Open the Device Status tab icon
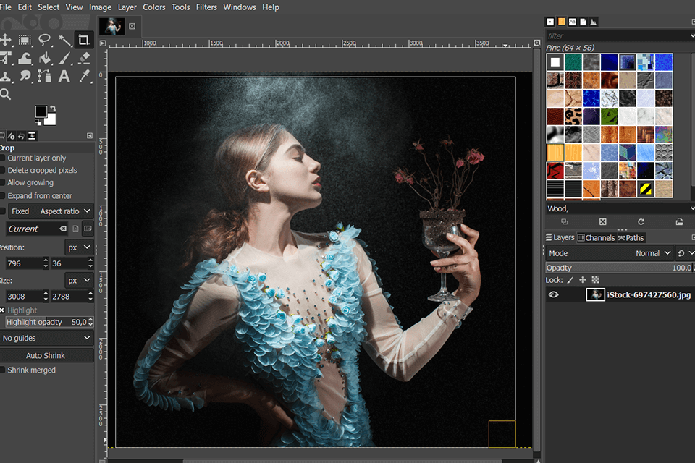 (11, 136)
